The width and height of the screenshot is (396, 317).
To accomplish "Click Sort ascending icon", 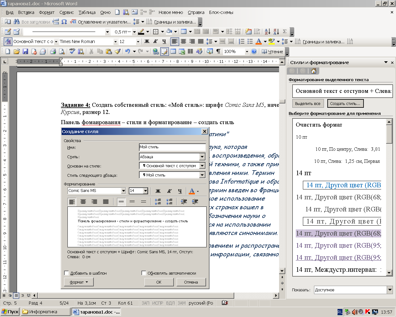I will click(268, 32).
